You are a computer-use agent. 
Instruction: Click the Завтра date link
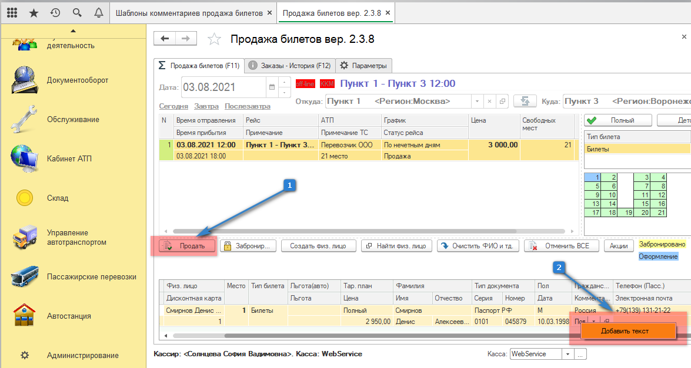(x=206, y=106)
